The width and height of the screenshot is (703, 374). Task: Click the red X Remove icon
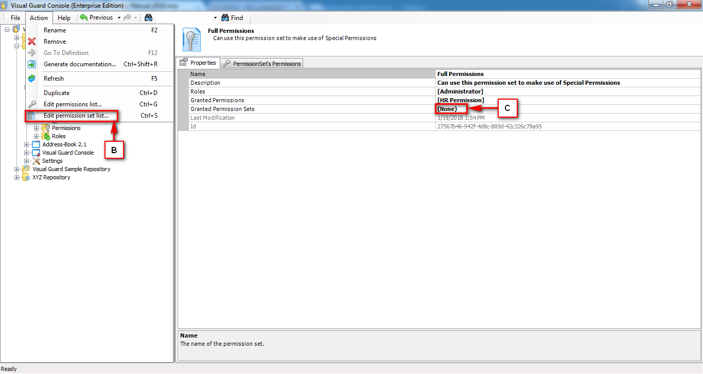[x=32, y=42]
